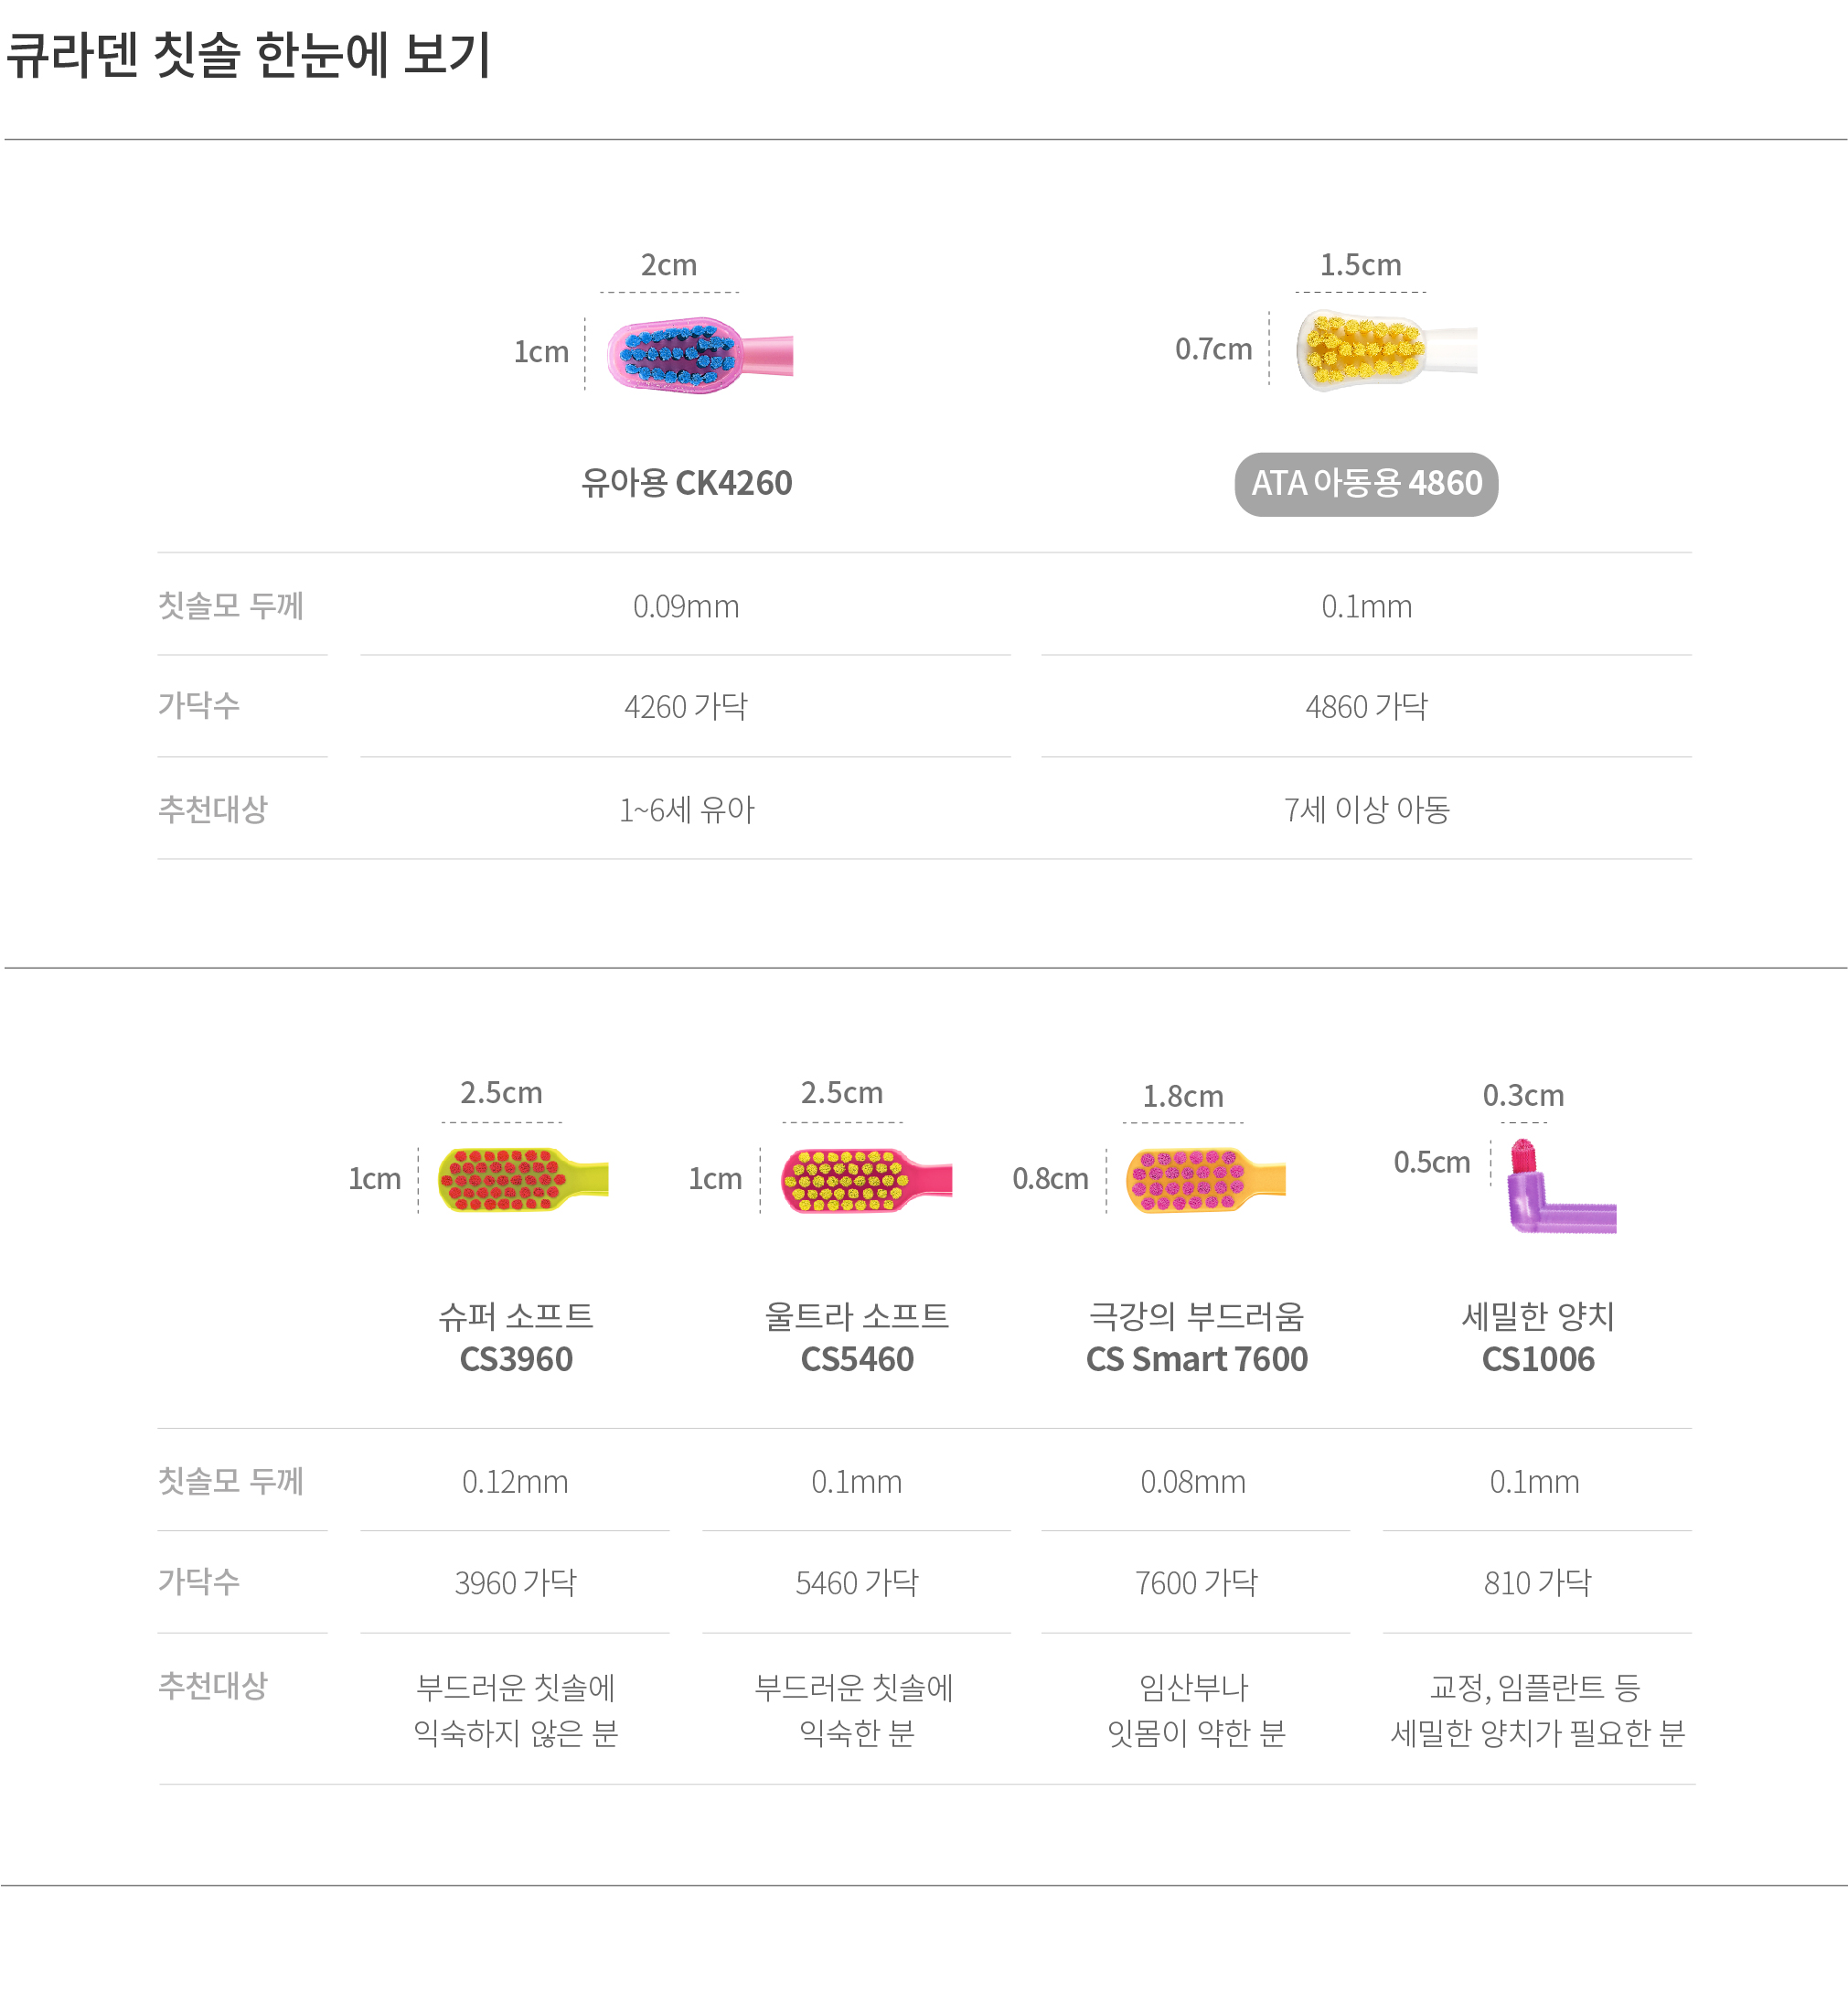
Task: Click the 극강의 부드러움 CS Smart 7600 label
Action: pyautogui.click(x=1197, y=1337)
